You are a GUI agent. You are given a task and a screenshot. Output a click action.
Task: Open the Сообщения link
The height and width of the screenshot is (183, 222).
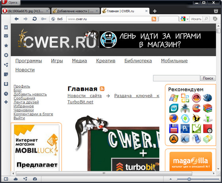tap(24, 98)
